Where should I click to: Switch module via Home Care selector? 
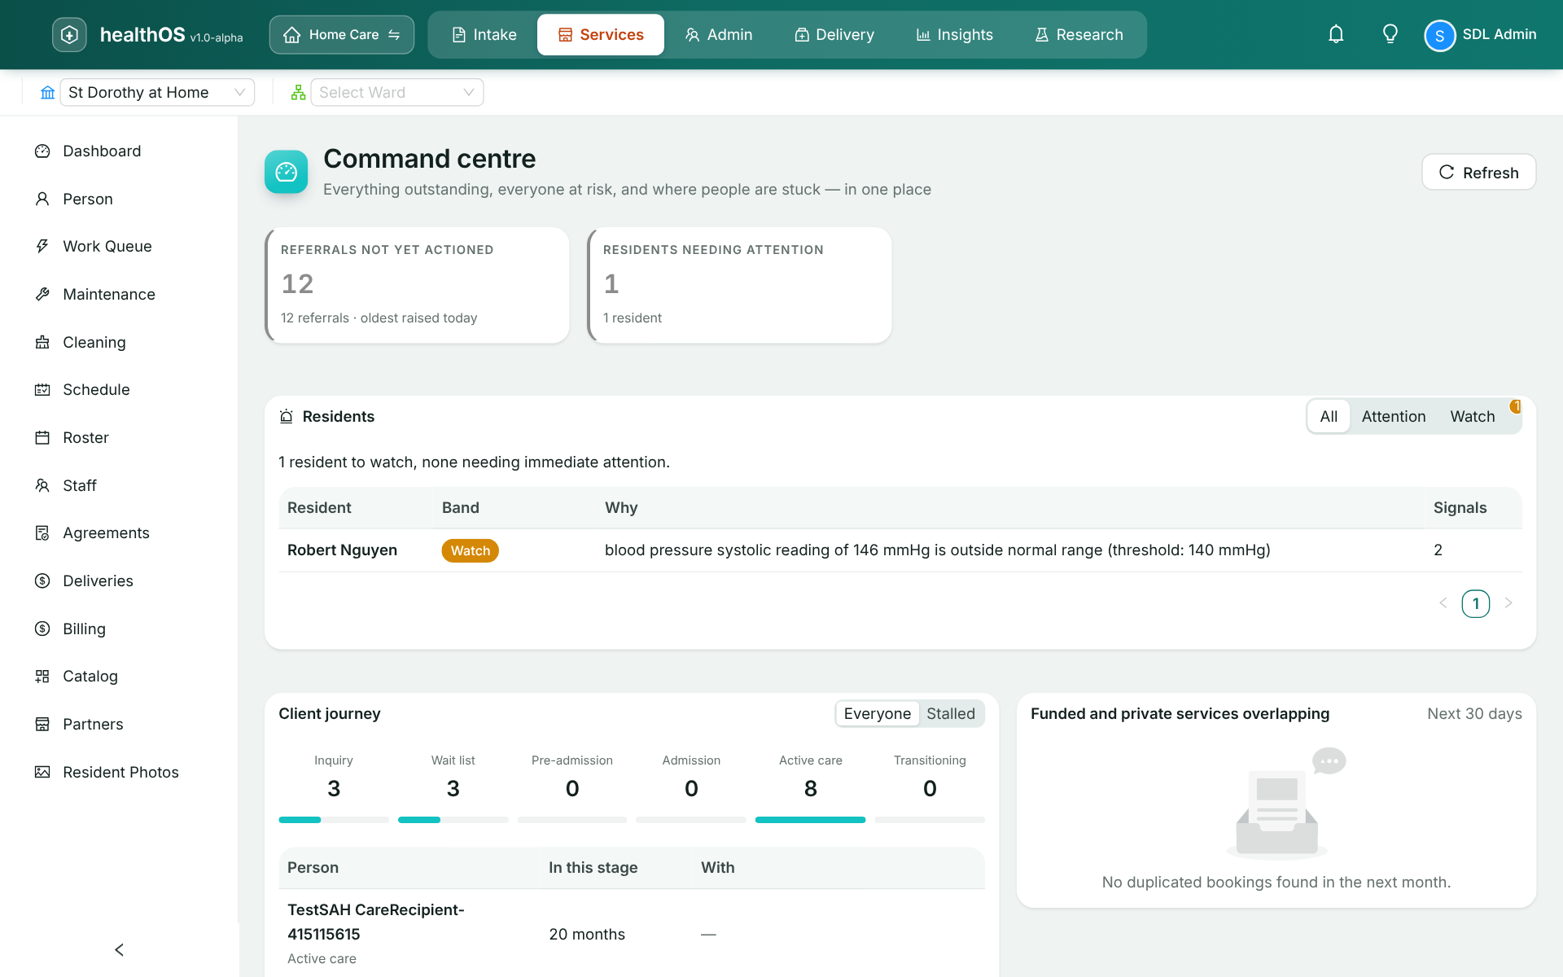point(341,34)
